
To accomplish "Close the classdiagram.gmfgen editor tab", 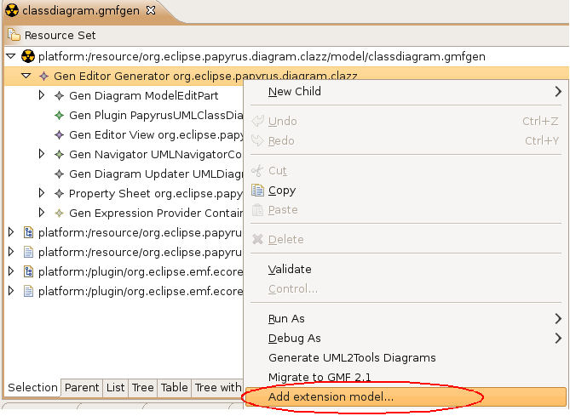I will pyautogui.click(x=151, y=10).
